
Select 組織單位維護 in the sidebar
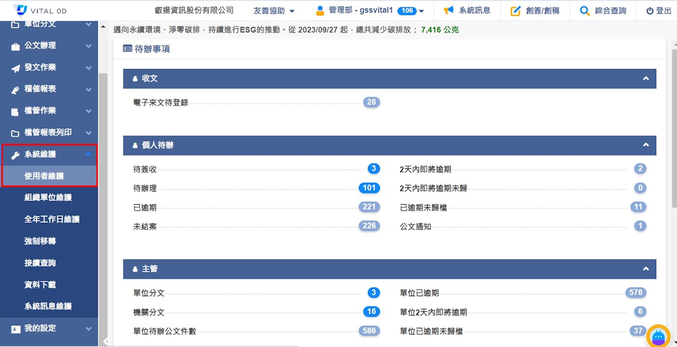pyautogui.click(x=48, y=197)
